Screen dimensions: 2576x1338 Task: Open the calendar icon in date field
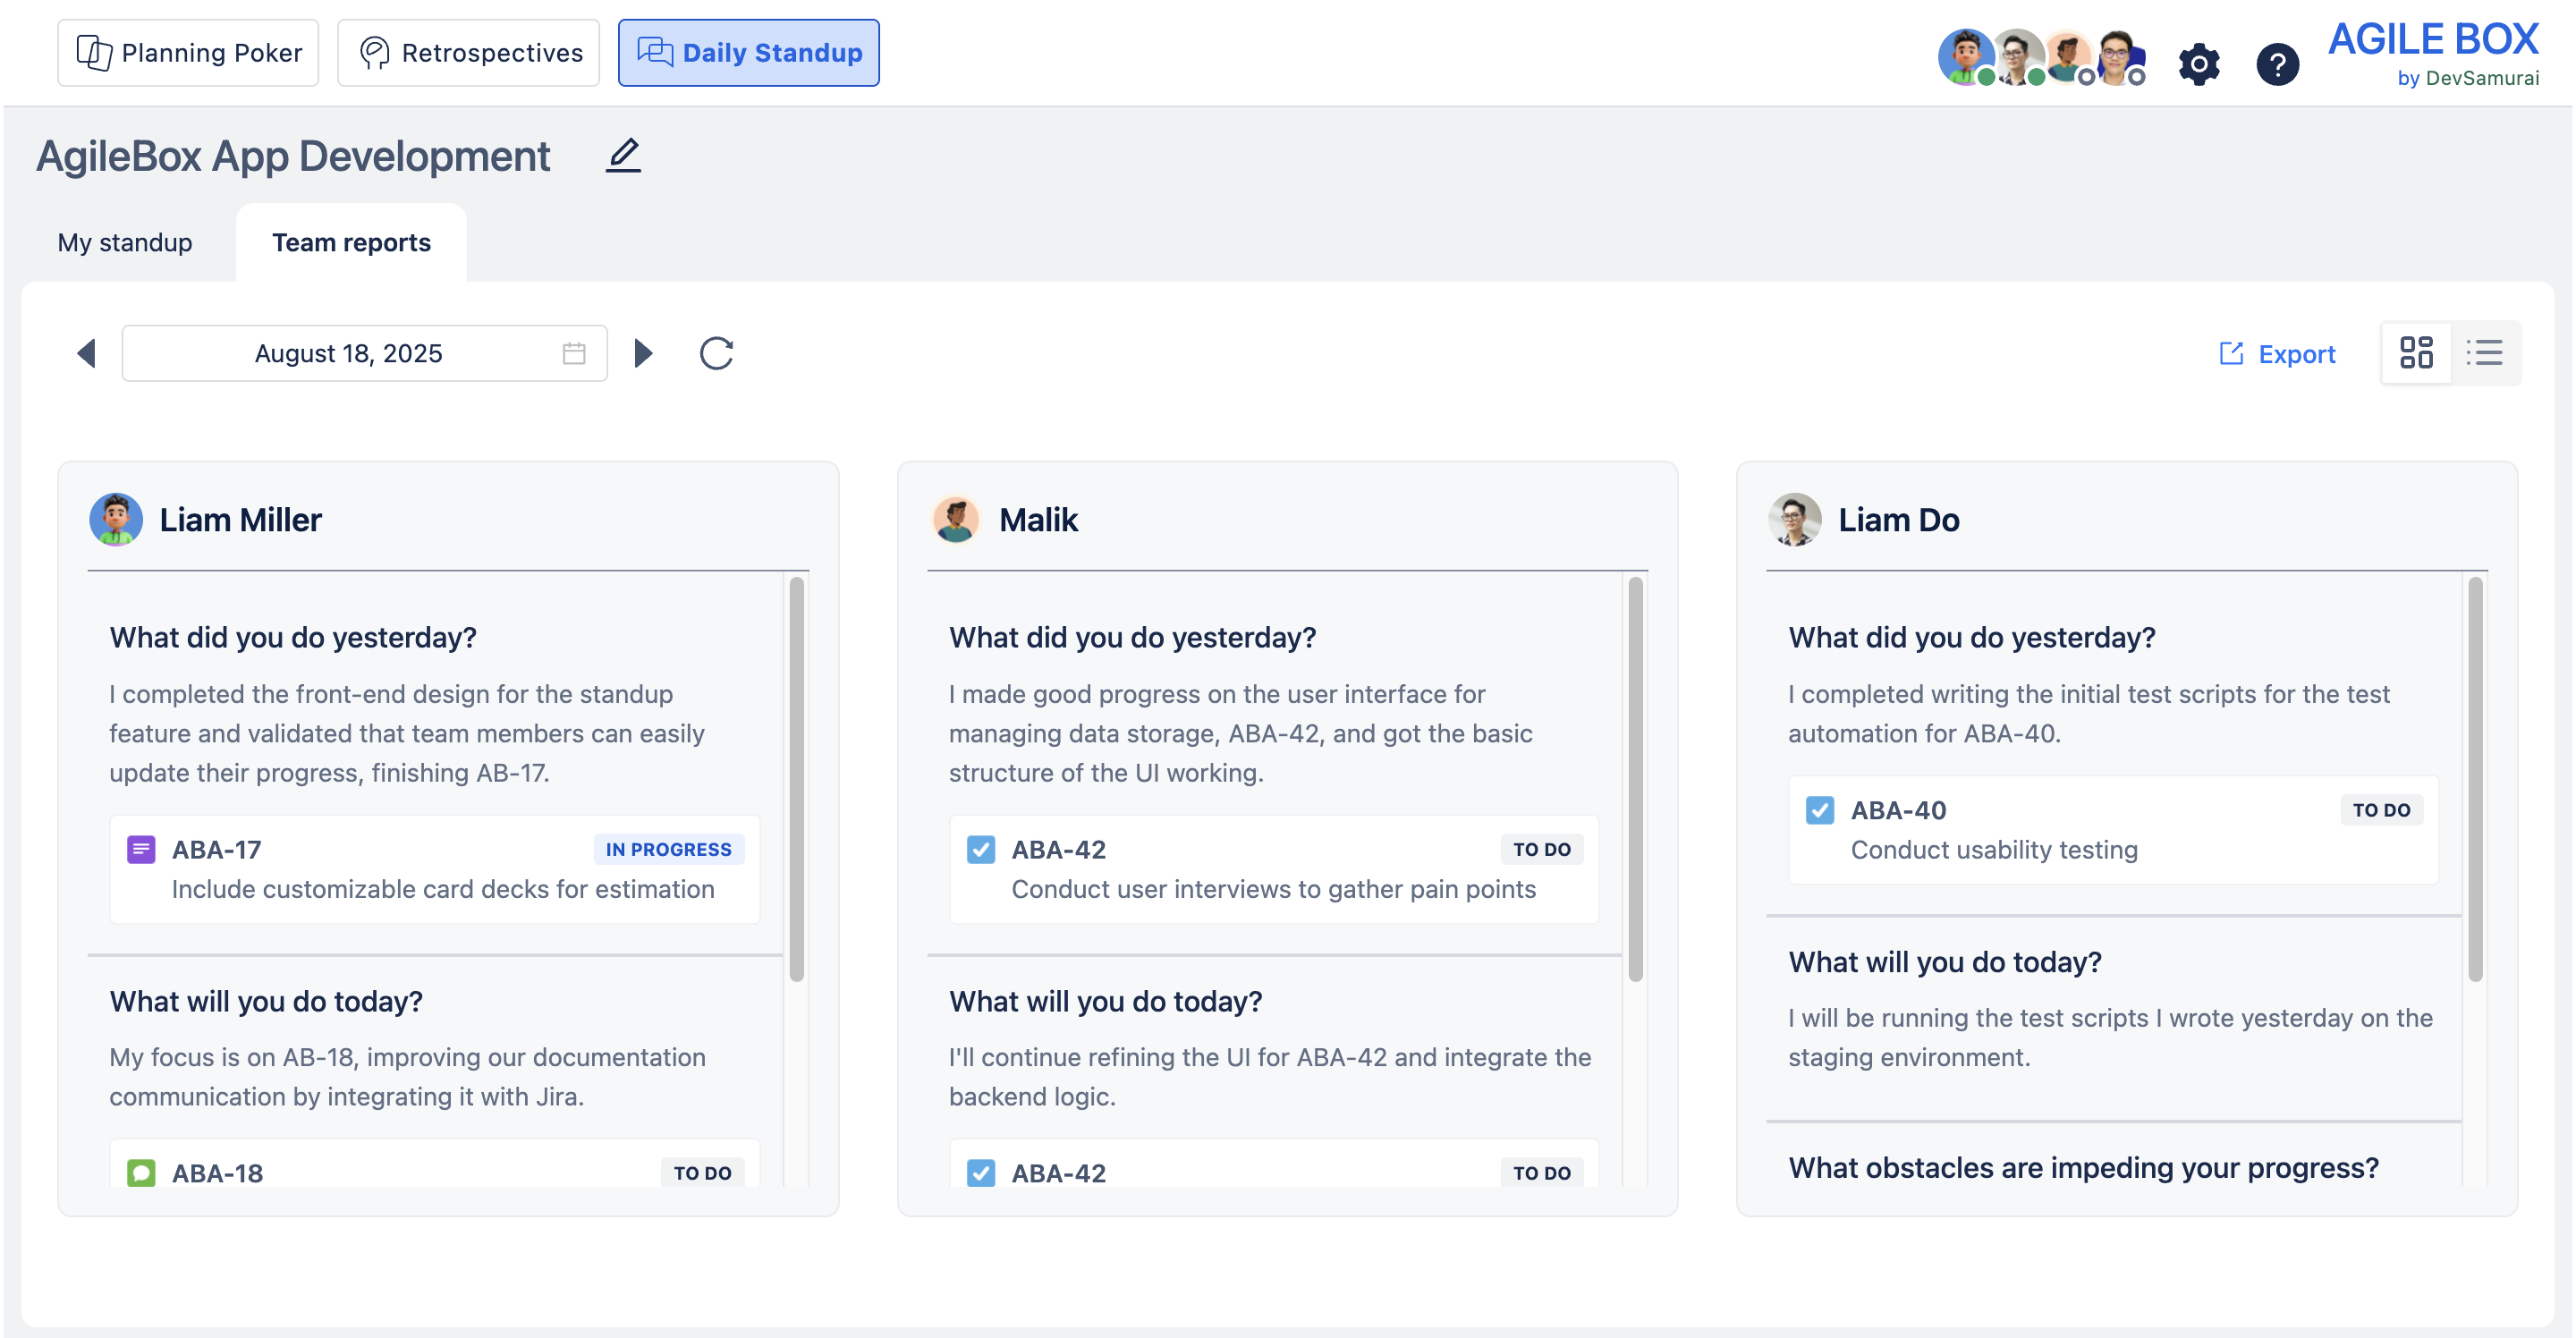pyautogui.click(x=573, y=353)
